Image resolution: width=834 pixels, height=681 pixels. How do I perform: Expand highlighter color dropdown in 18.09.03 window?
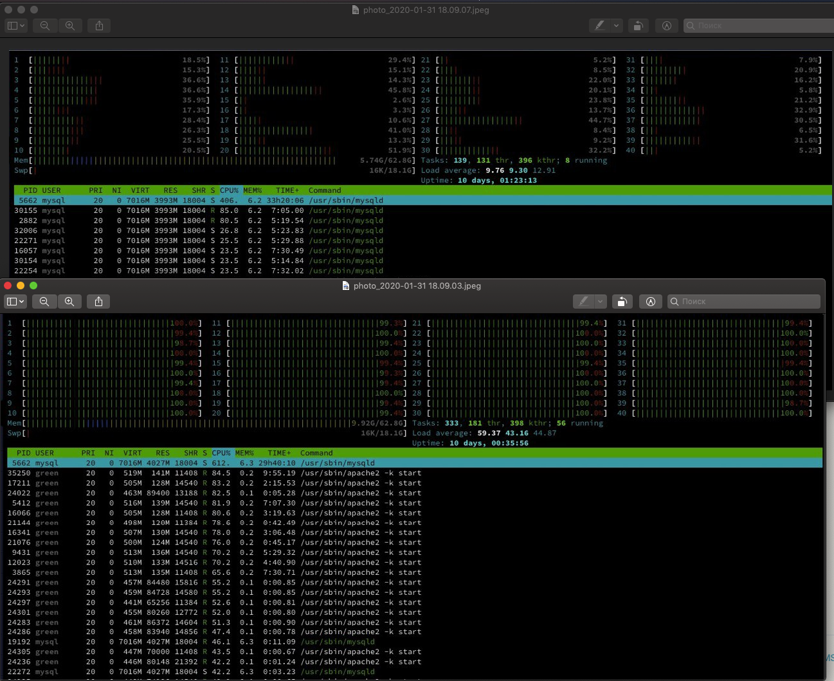(600, 302)
